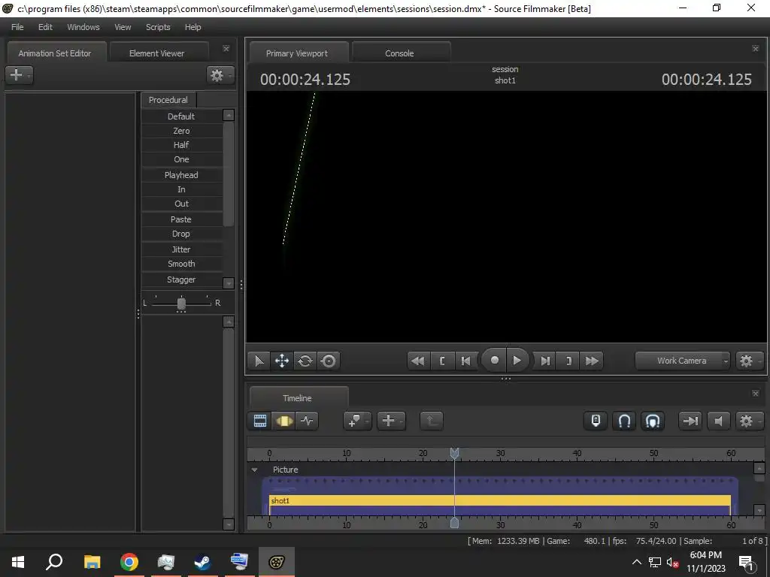
Task: Apply the Playhead preset
Action: (182, 174)
